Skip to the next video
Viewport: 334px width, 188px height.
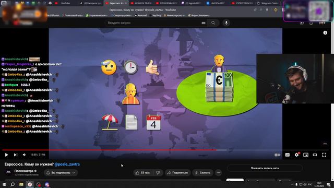point(16,155)
